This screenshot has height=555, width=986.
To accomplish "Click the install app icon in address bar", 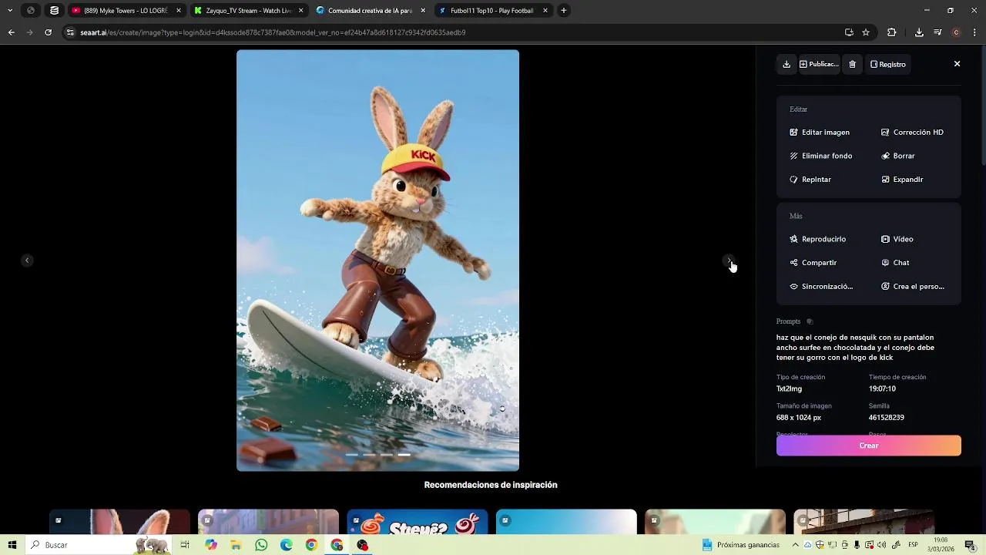I will [849, 32].
